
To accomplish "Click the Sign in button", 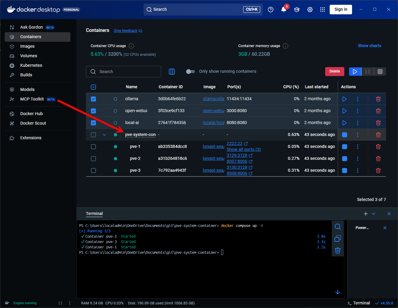I will click(x=341, y=10).
